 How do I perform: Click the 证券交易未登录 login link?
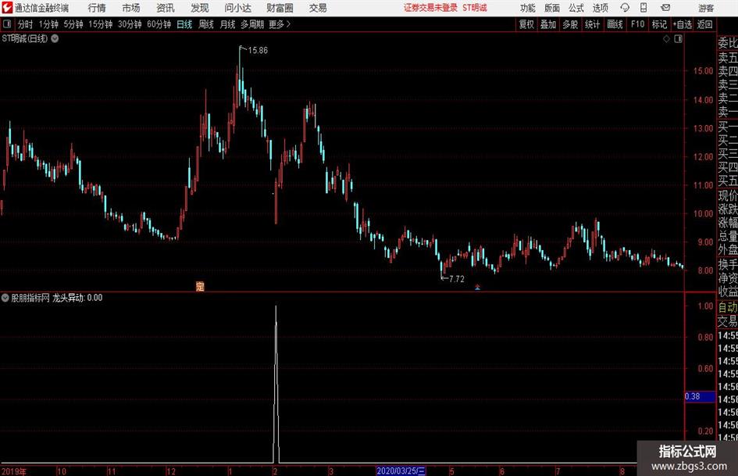click(430, 8)
